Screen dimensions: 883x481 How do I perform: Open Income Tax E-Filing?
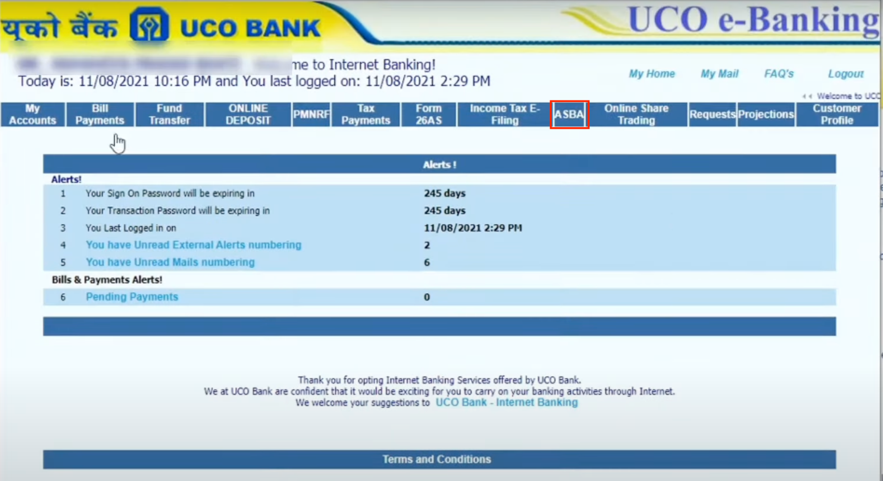(x=504, y=114)
